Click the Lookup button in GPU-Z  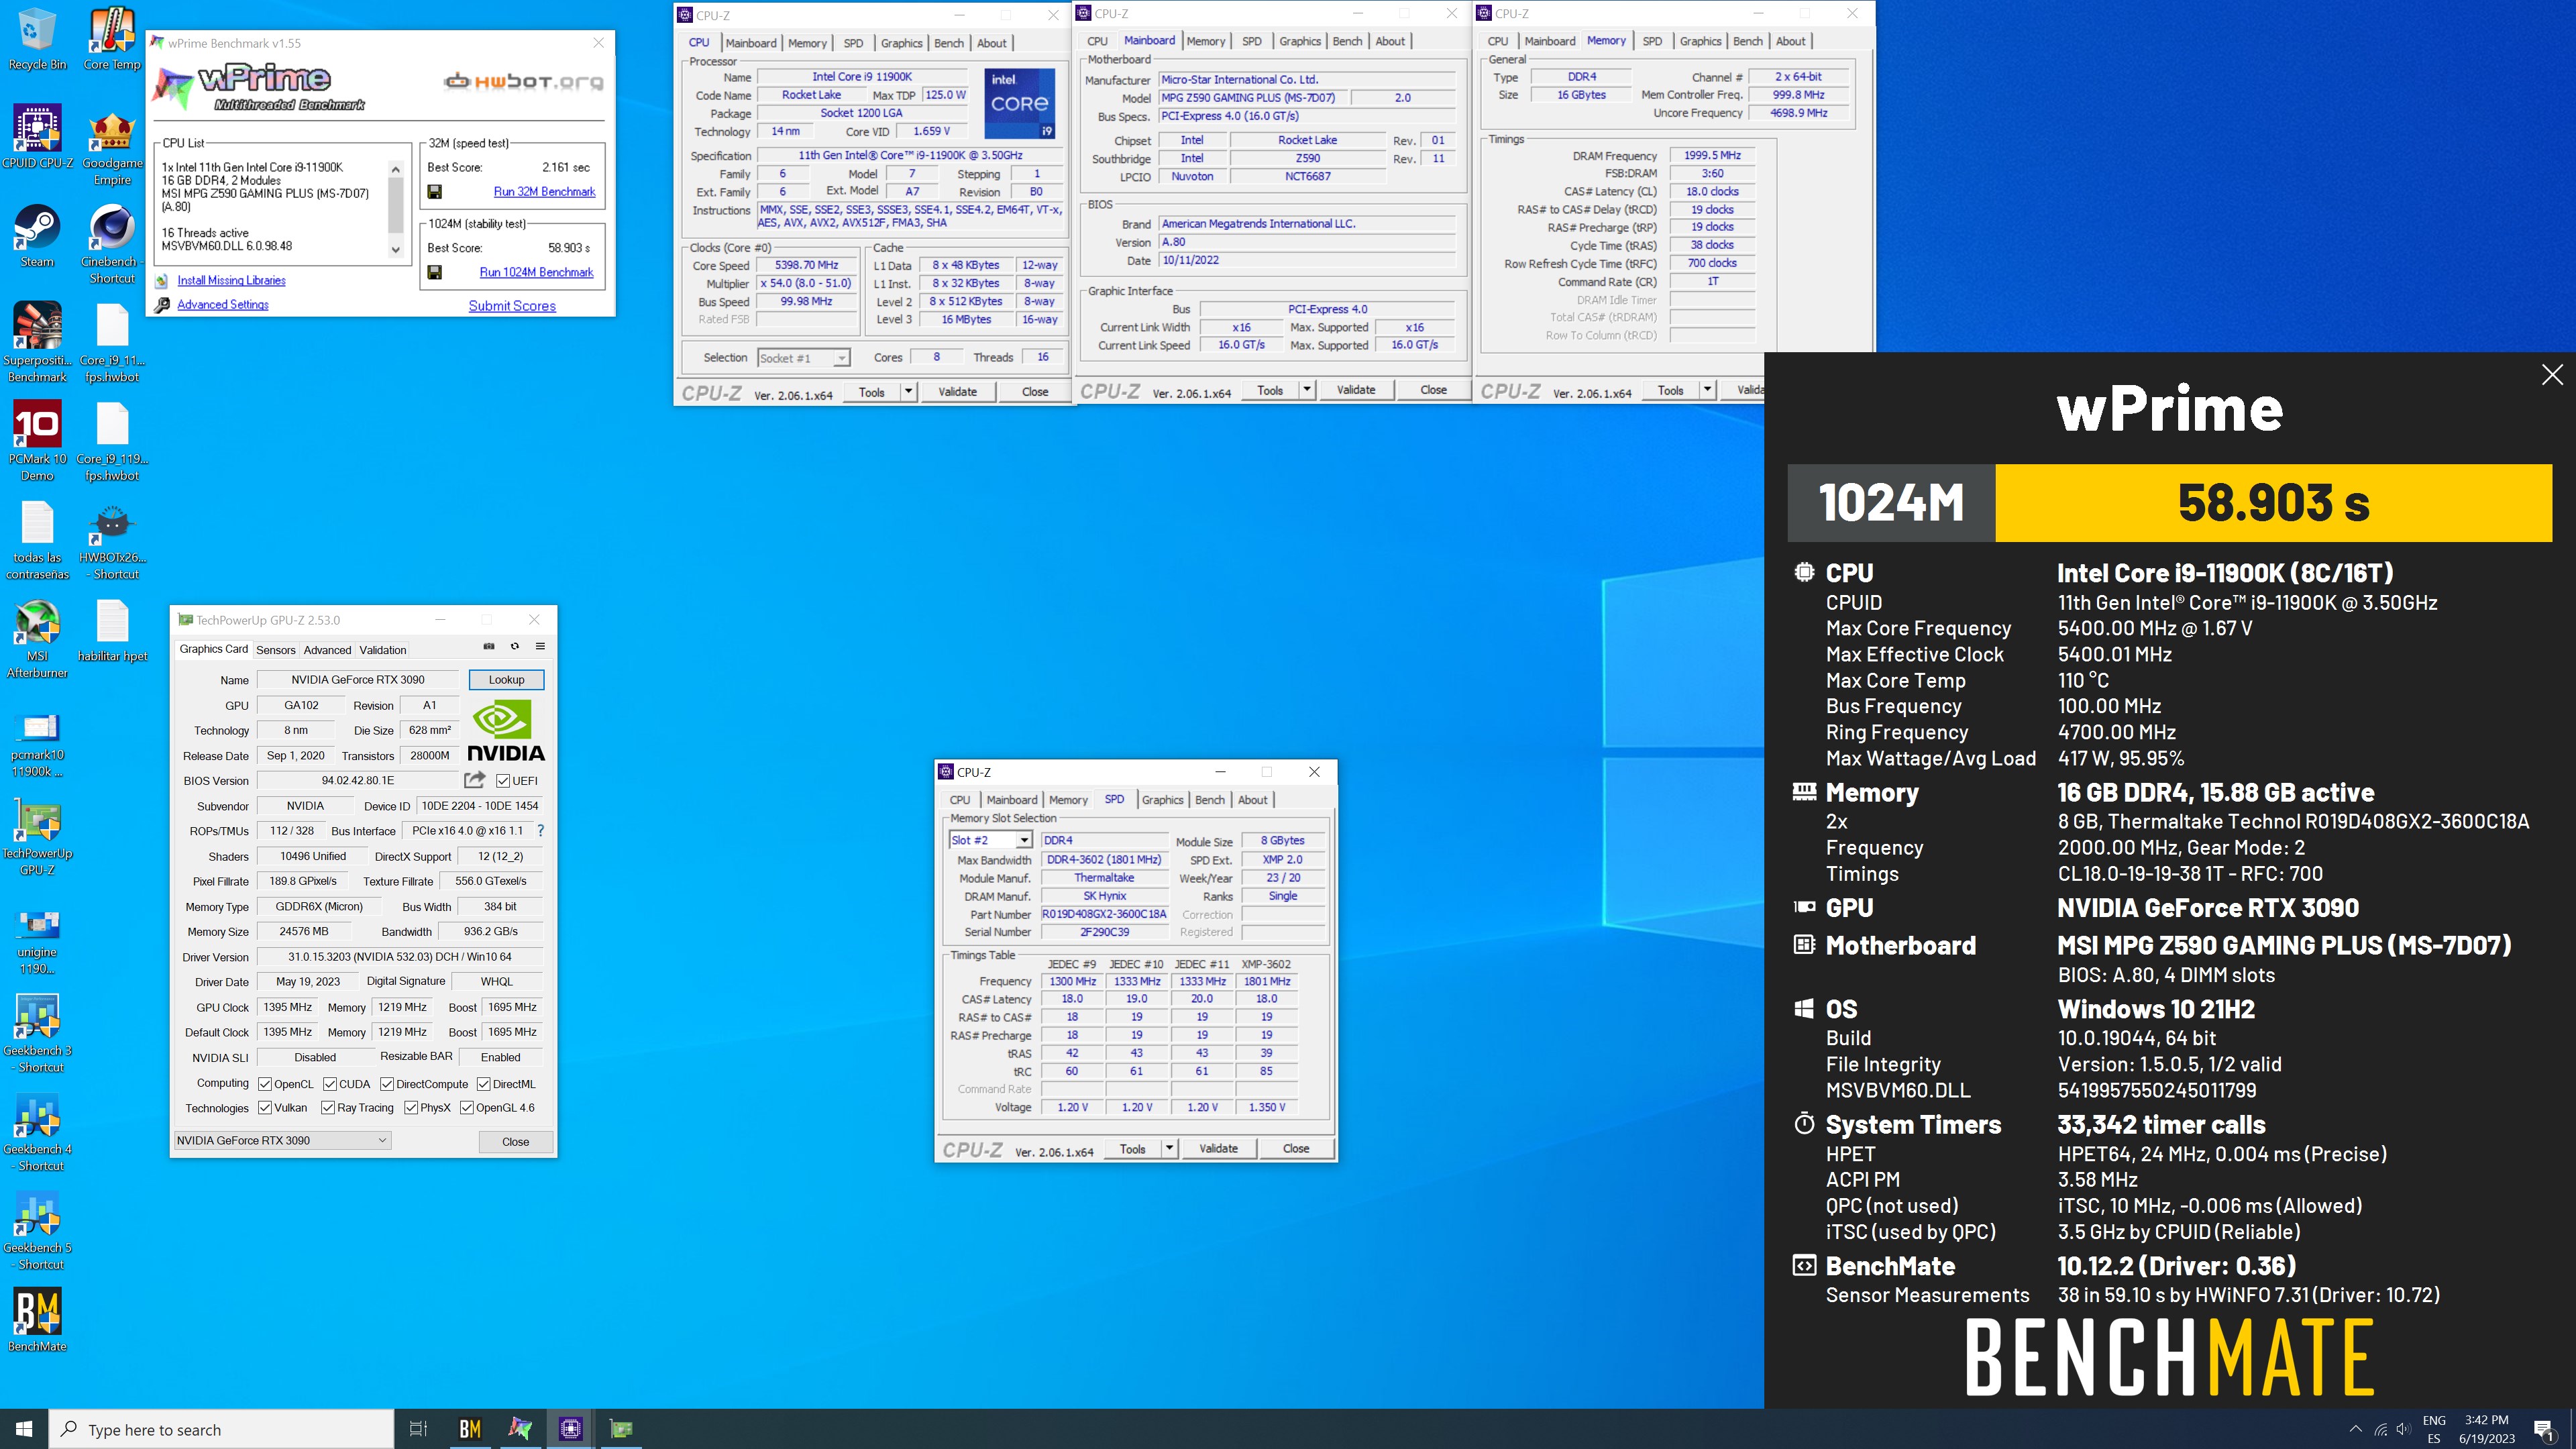(506, 680)
